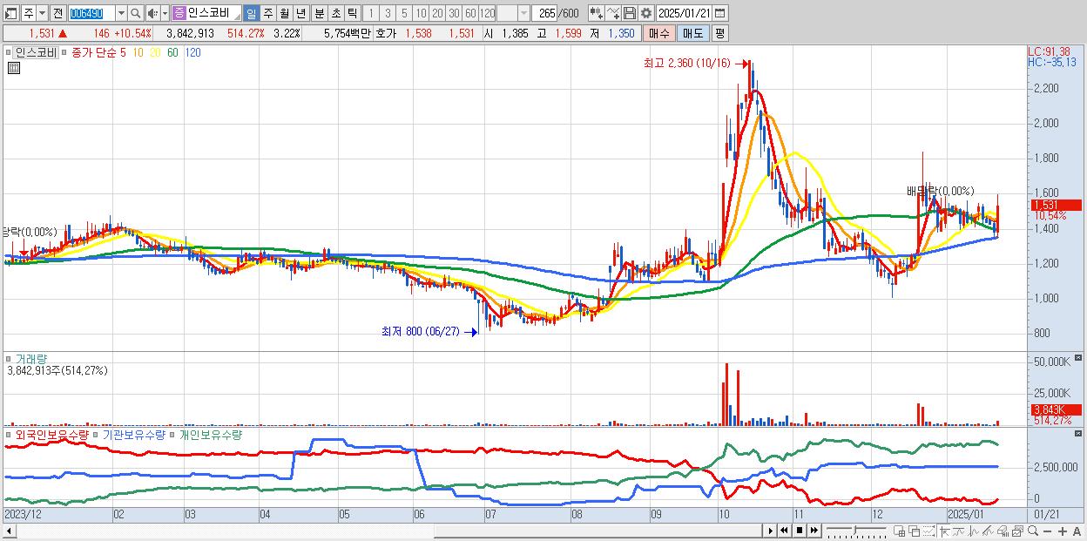Click the 매도 sell button

(693, 33)
